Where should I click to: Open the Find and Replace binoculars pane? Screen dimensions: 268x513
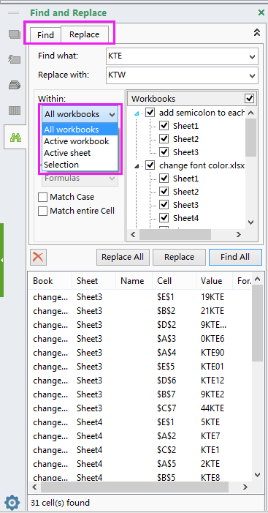[15, 138]
